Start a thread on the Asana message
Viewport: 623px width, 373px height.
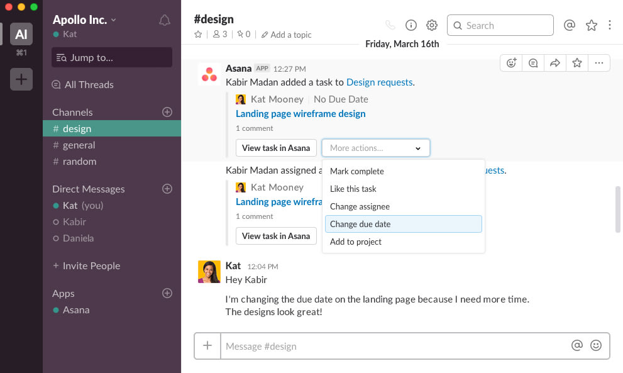tap(533, 63)
